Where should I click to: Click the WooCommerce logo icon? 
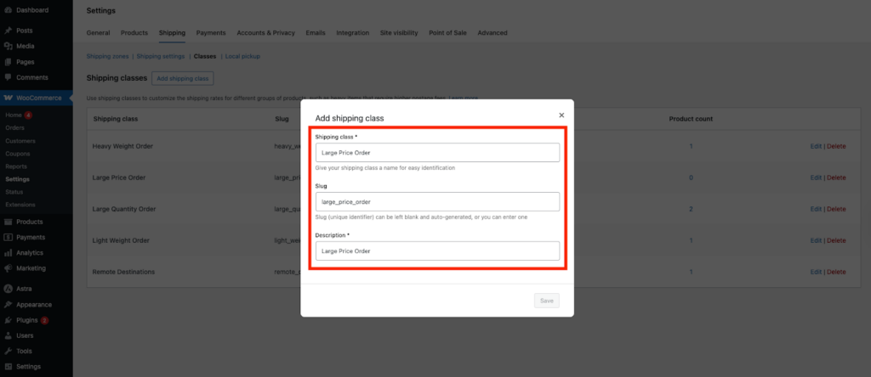pyautogui.click(x=9, y=98)
